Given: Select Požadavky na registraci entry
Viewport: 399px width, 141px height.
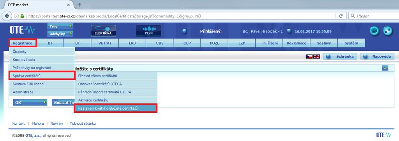Looking at the screenshot, I should click(x=42, y=68).
